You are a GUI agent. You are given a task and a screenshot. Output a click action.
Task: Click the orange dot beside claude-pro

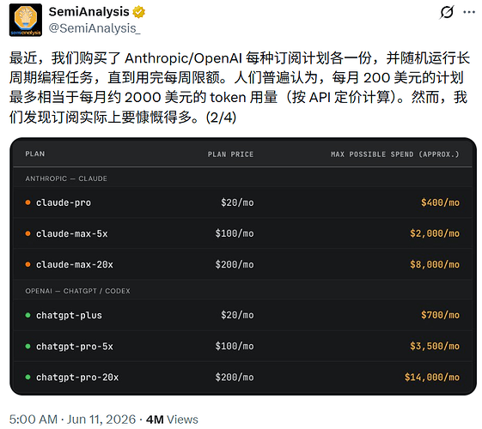click(x=27, y=202)
